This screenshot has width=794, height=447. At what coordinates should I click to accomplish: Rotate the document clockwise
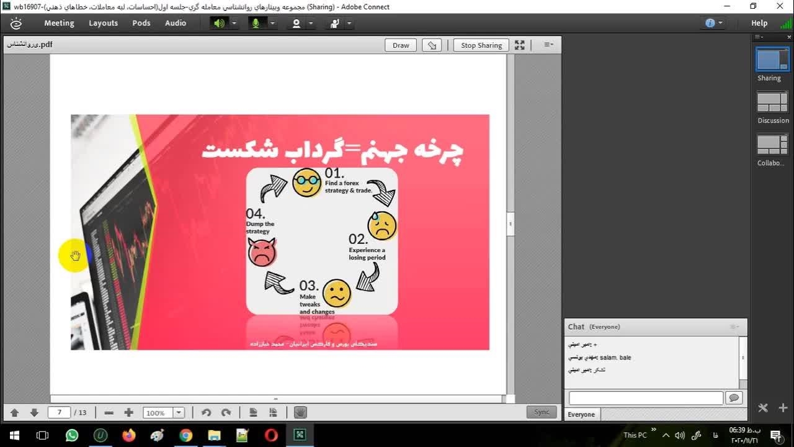point(226,413)
